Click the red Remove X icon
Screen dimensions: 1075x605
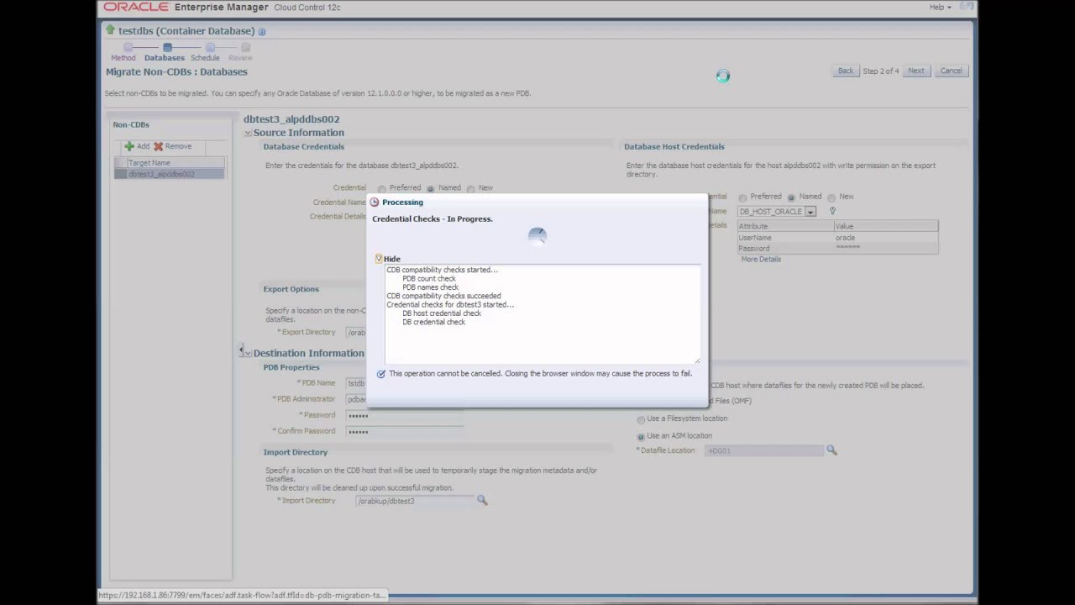(x=158, y=146)
